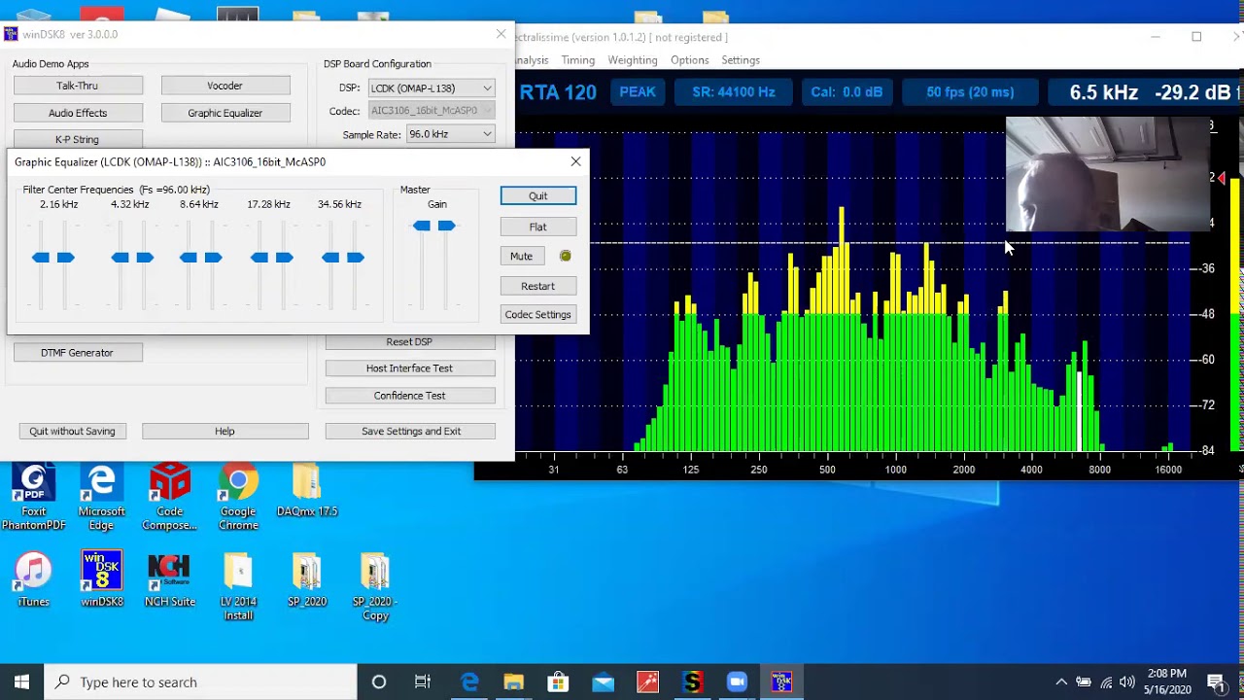The image size is (1244, 700).
Task: Click the 8.64 kHz band left slider thumb
Action: pos(189,258)
